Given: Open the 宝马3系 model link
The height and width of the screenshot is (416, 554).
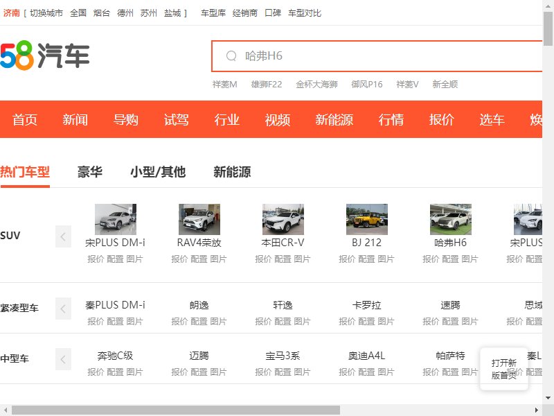Looking at the screenshot, I should pos(283,356).
